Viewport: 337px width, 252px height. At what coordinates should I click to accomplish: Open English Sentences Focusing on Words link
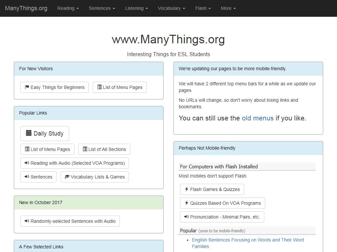(247, 243)
